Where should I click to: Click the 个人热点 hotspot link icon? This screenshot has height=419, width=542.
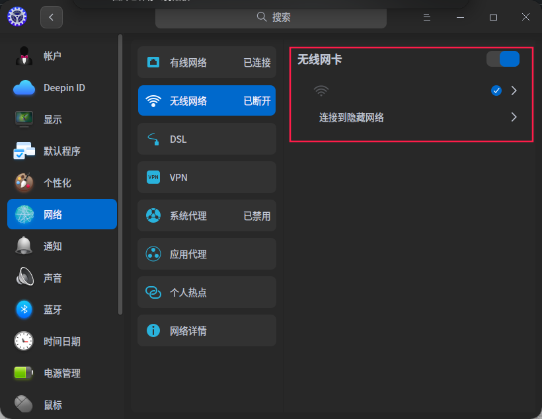click(153, 293)
